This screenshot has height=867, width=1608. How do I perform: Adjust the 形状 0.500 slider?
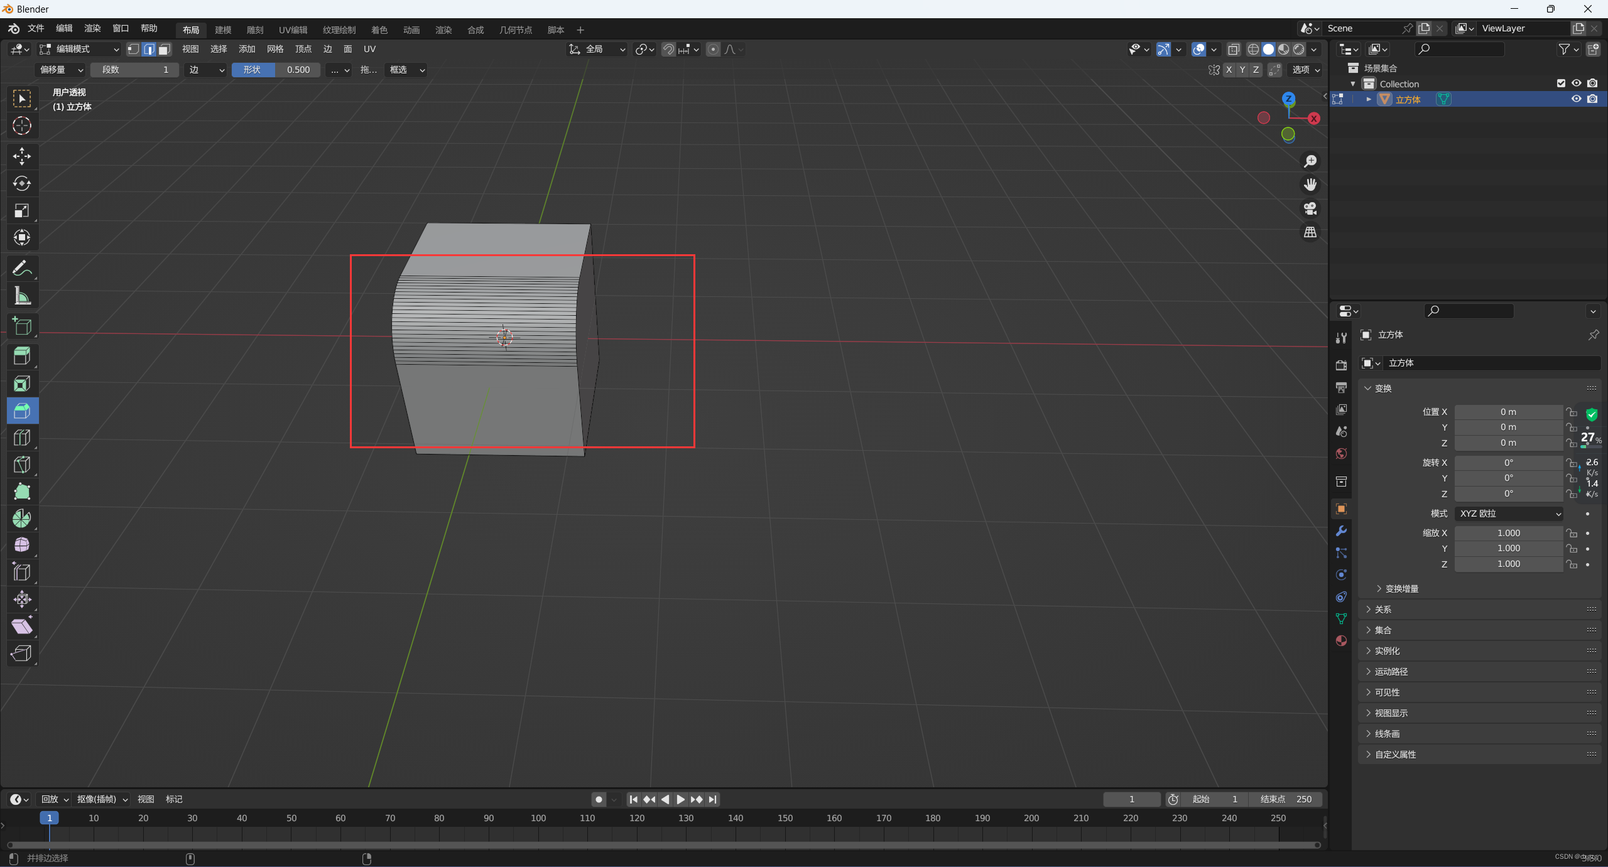click(x=276, y=70)
